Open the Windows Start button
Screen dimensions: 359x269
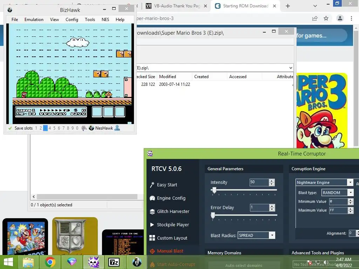point(8,262)
